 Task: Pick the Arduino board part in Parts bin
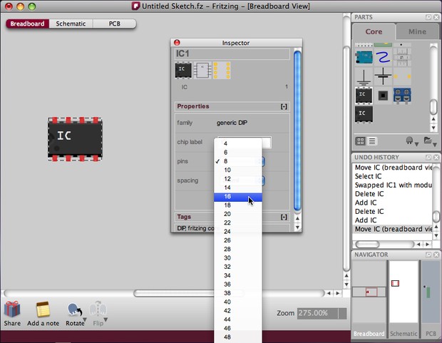coord(364,57)
